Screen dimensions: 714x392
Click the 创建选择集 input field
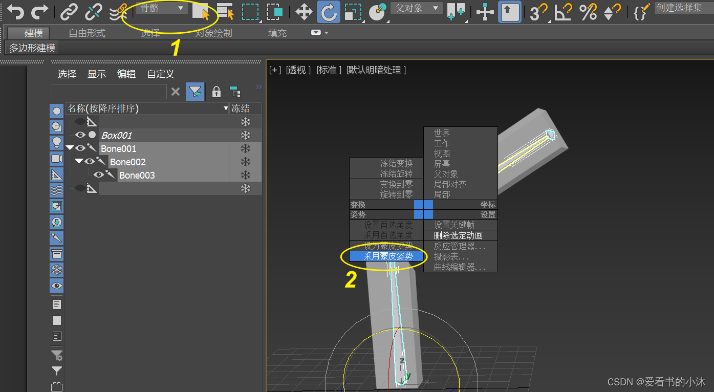(684, 8)
